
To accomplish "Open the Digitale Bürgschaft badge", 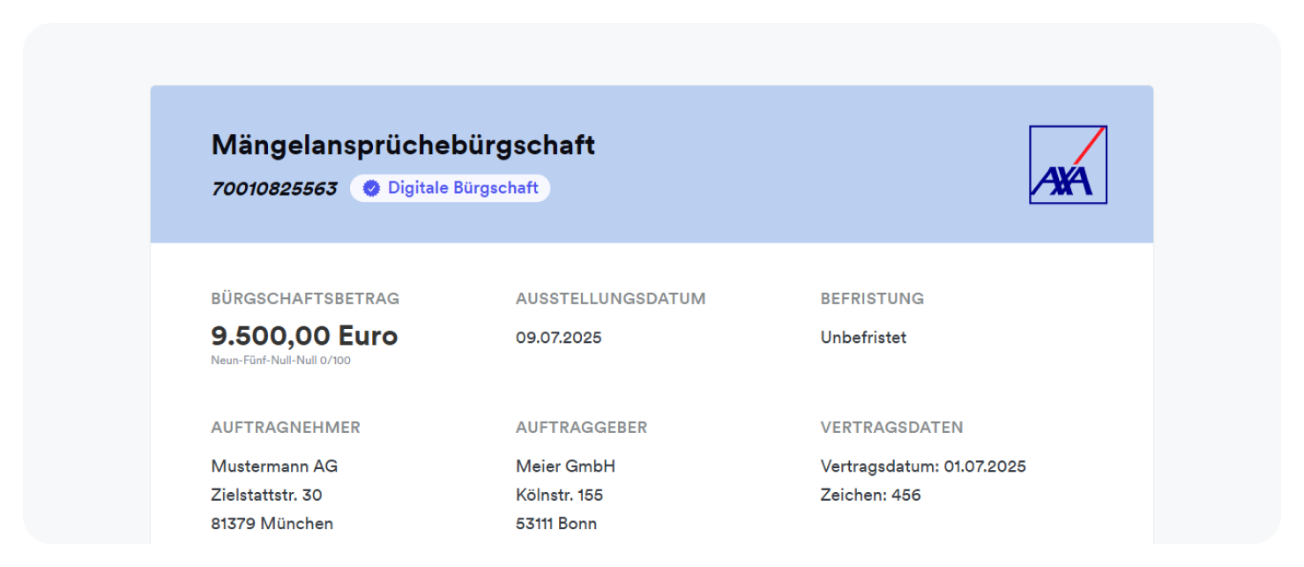I will coord(450,188).
